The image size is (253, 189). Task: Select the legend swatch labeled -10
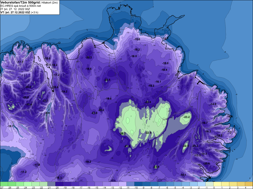tap(138, 184)
